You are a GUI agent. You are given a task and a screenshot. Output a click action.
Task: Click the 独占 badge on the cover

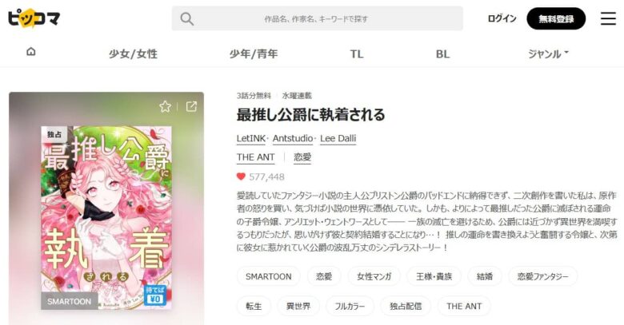[54, 134]
